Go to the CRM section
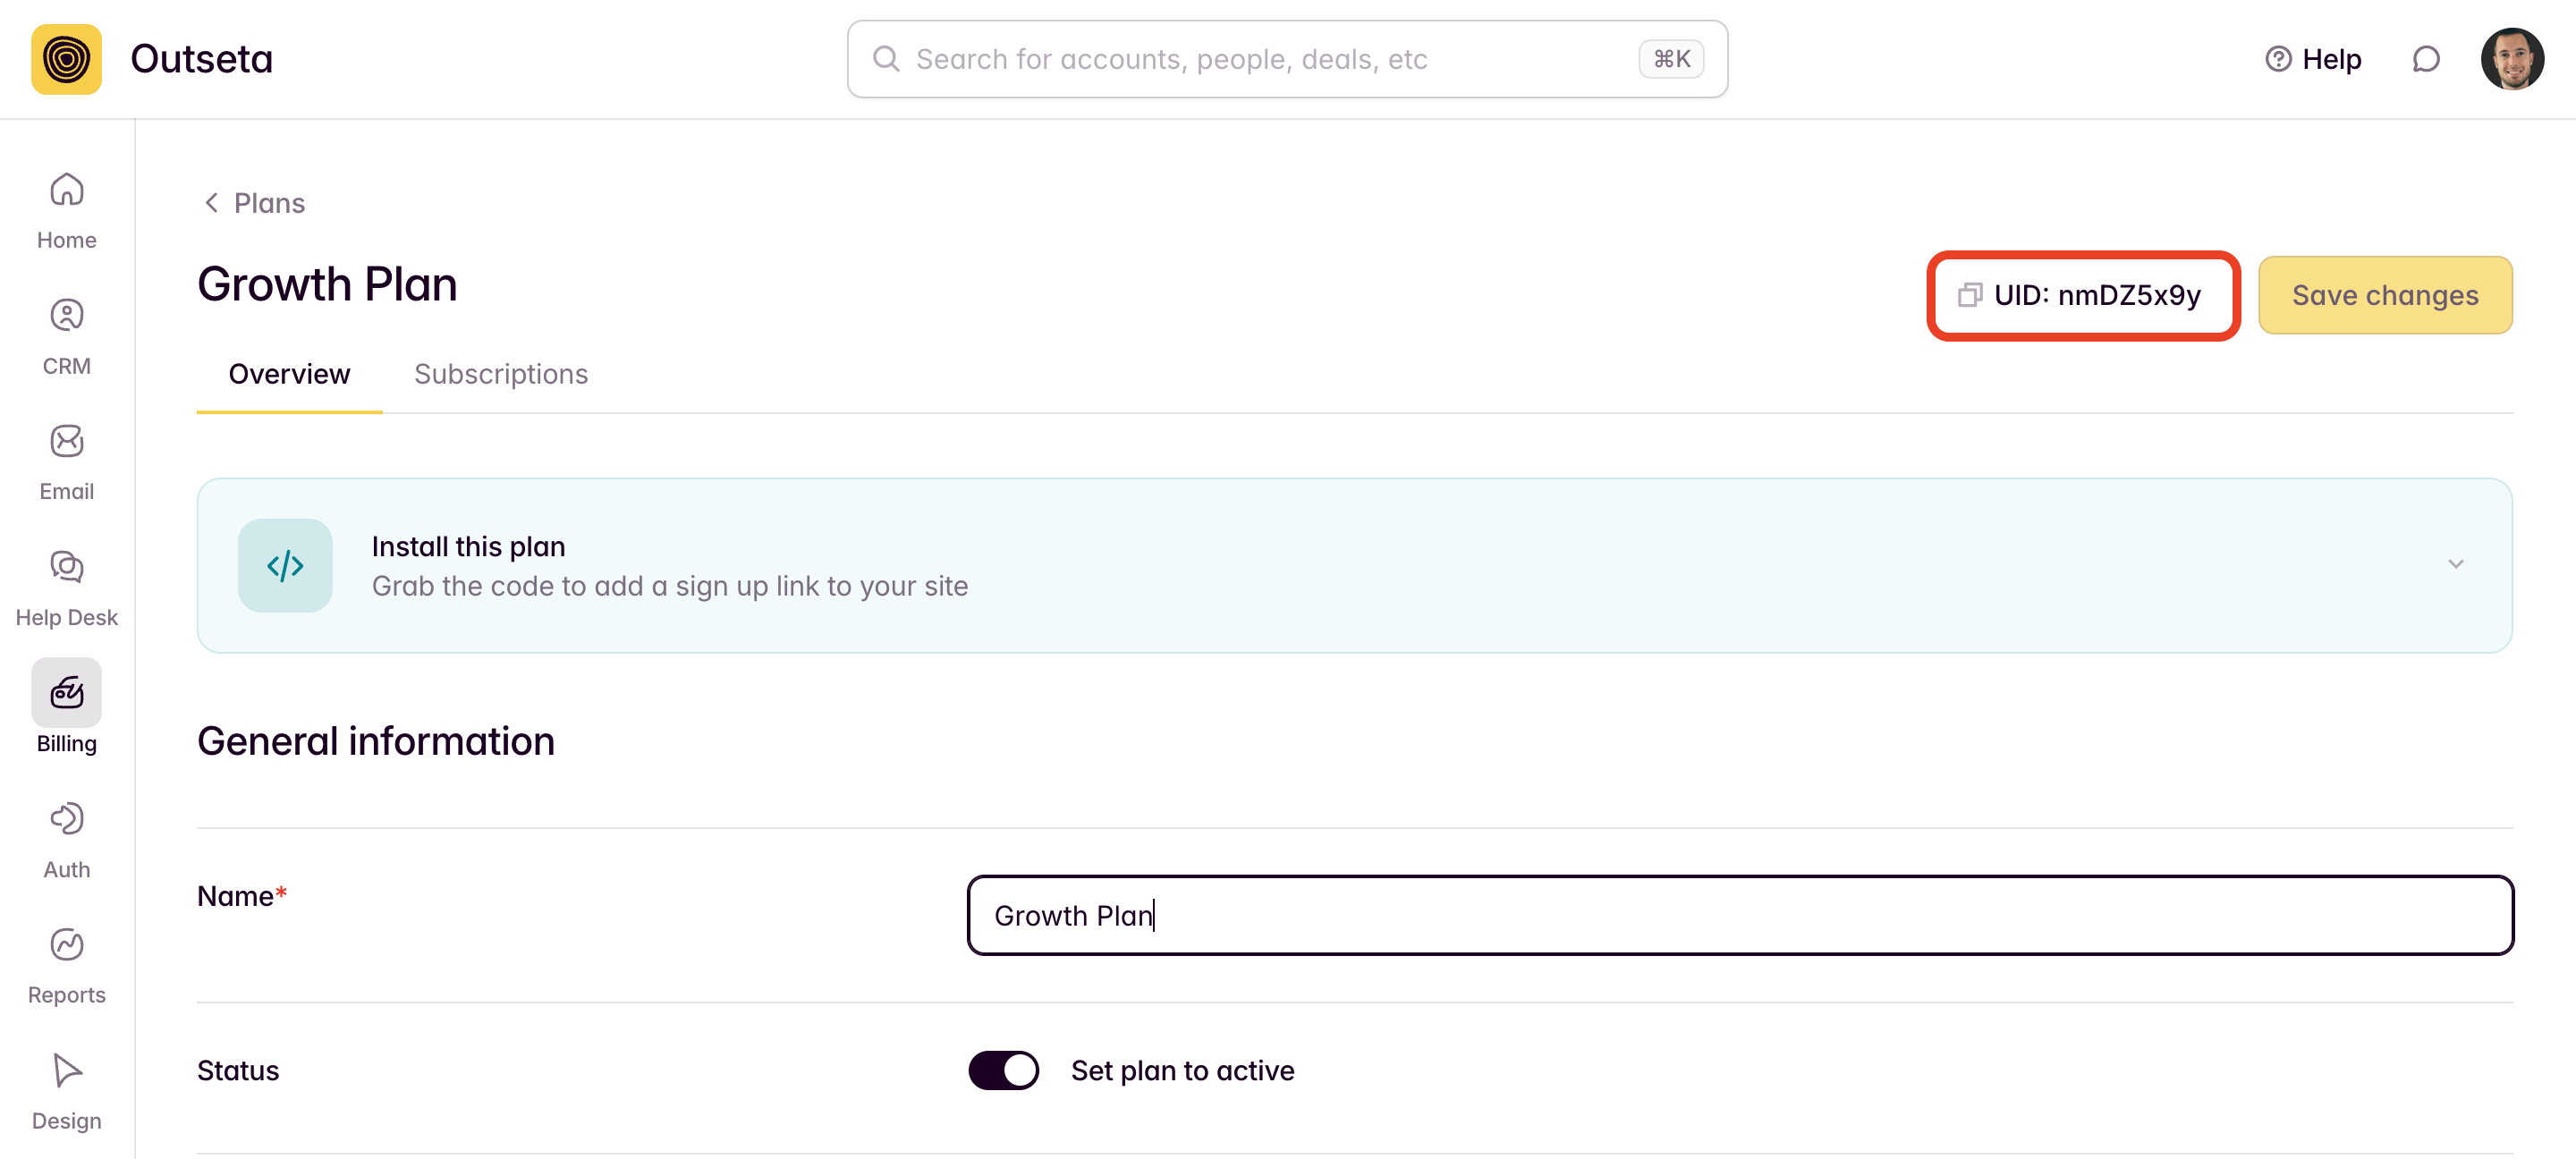Viewport: 2576px width, 1159px height. click(66, 316)
